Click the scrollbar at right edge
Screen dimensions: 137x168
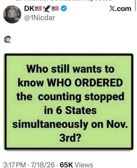click(135, 5)
